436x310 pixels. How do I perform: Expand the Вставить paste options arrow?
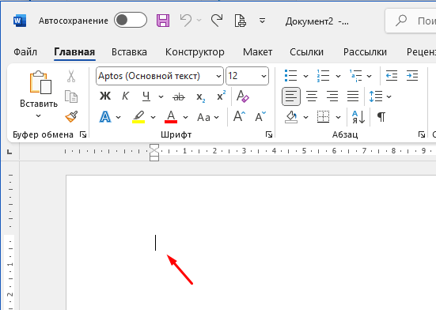[x=38, y=115]
